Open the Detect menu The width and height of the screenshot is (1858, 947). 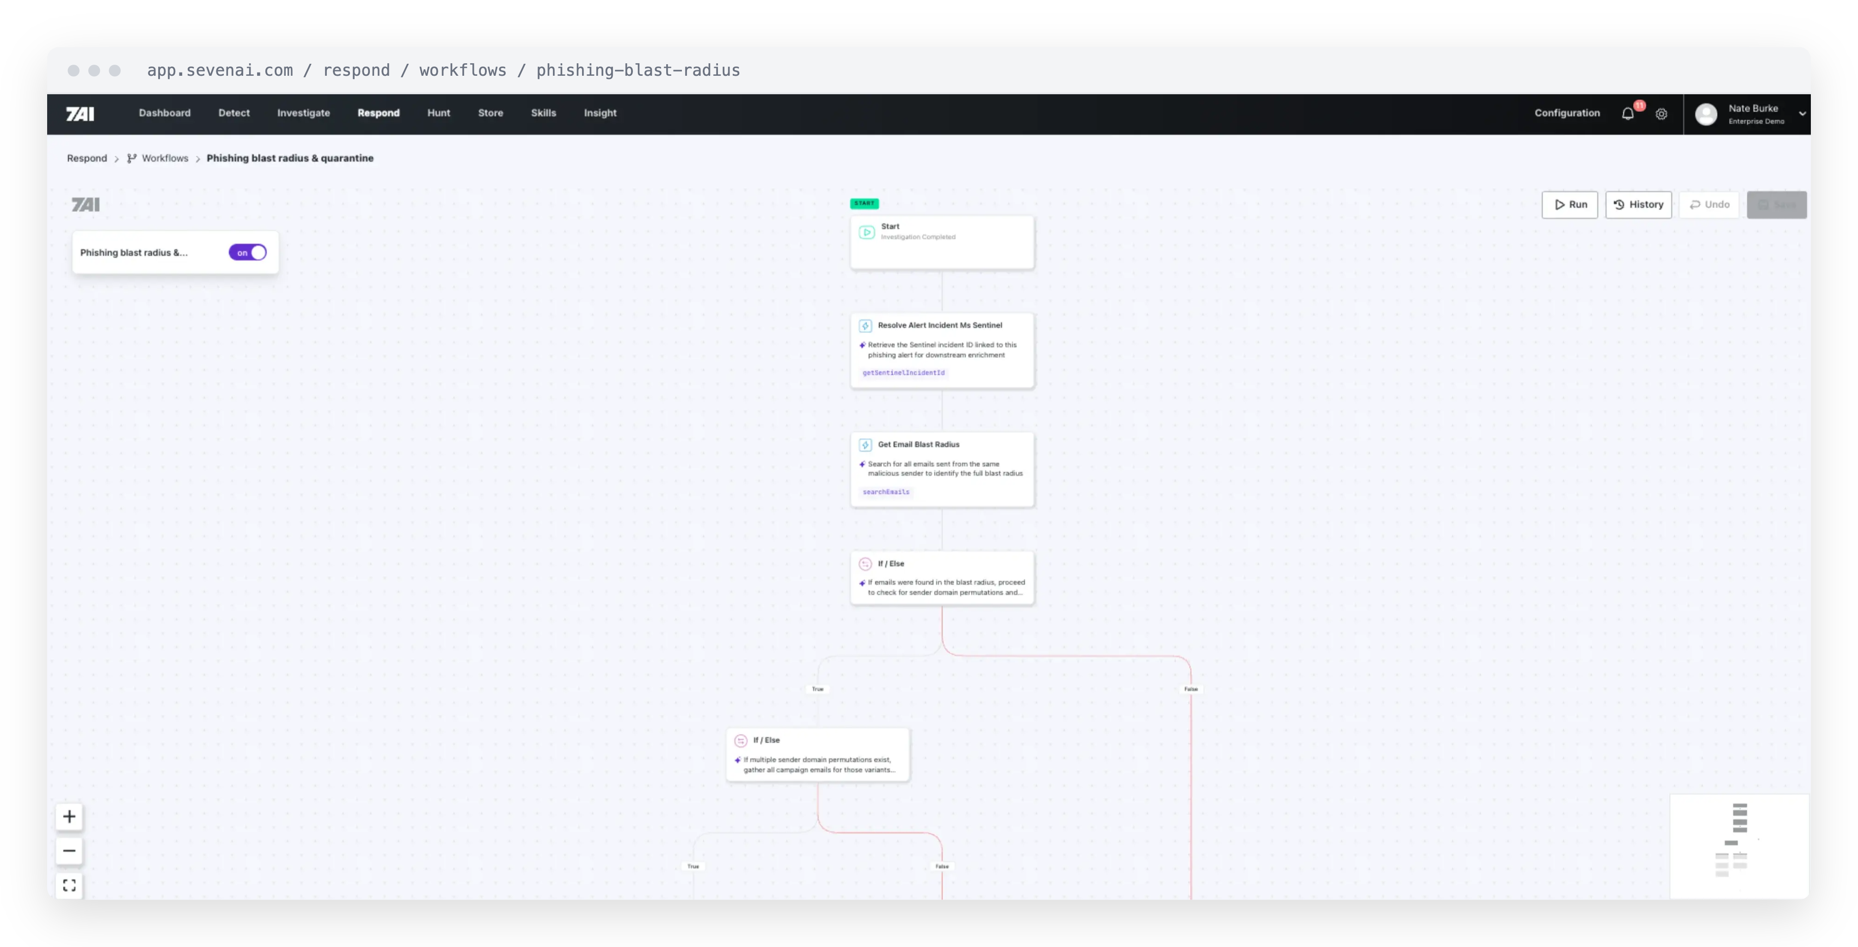[x=233, y=113]
